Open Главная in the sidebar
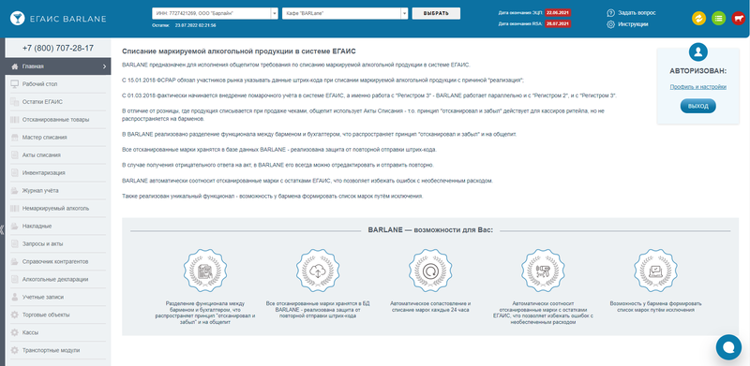Viewport: 750px width, 366px height. point(58,66)
